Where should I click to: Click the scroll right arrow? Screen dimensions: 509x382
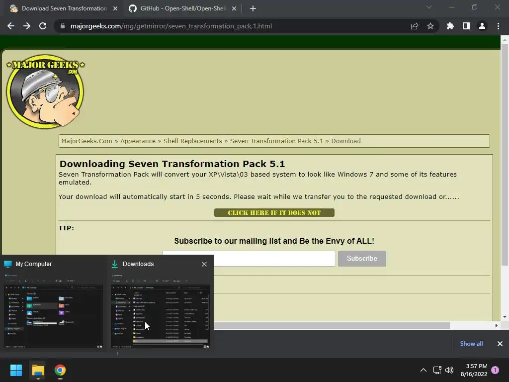(497, 325)
